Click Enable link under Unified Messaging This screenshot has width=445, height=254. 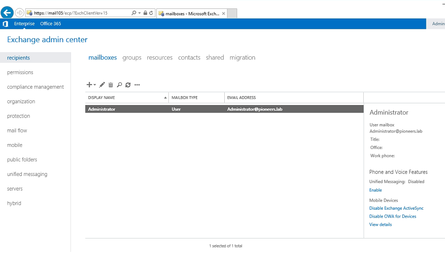[375, 190]
